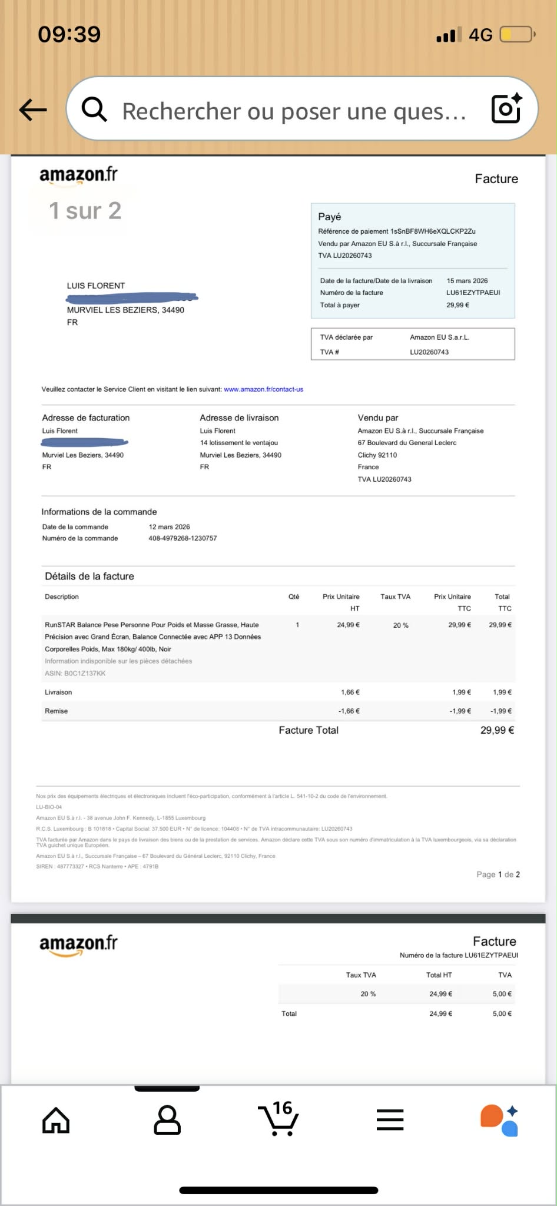Open the www.amazon.fr/contact-us link
557x1206 pixels.
click(x=263, y=389)
